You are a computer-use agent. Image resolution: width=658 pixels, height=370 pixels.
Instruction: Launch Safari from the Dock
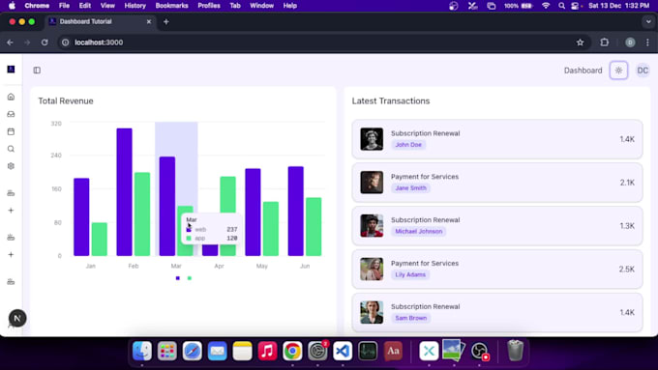[x=193, y=351]
